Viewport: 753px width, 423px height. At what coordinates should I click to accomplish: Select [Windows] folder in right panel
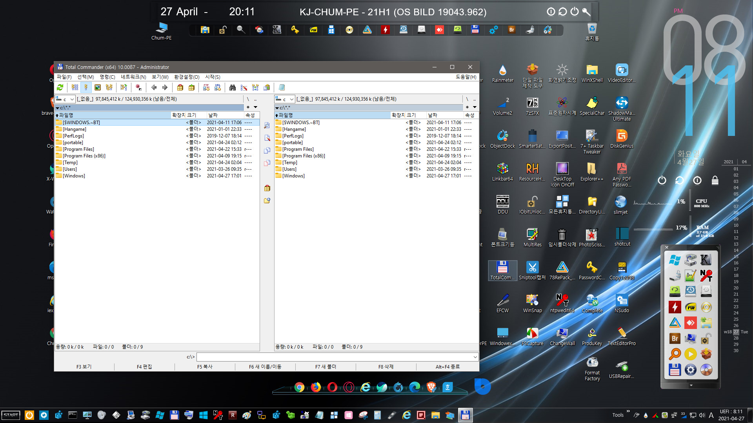tap(376, 176)
